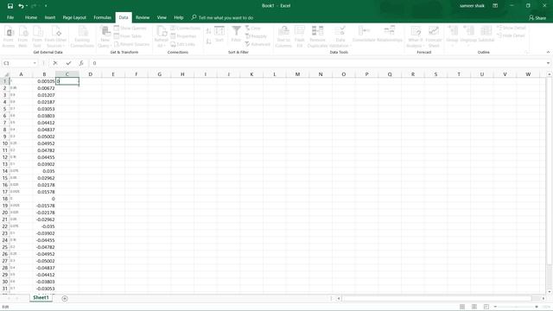Click Existing Connections icon
The image size is (553, 311).
click(82, 36)
